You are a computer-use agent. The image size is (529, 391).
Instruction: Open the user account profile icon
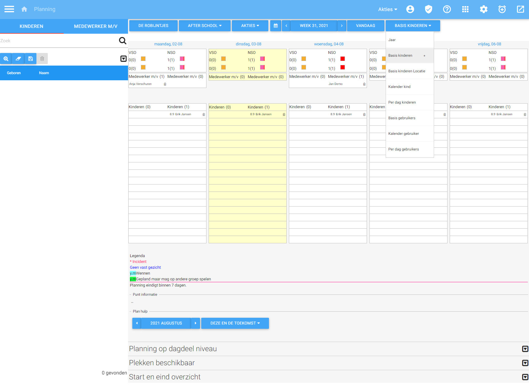point(410,9)
